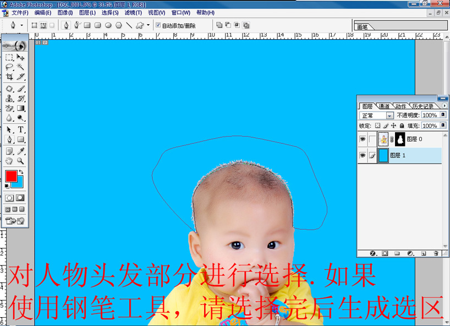Toggle visibility of 图层 1
The height and width of the screenshot is (326, 450).
(x=363, y=155)
